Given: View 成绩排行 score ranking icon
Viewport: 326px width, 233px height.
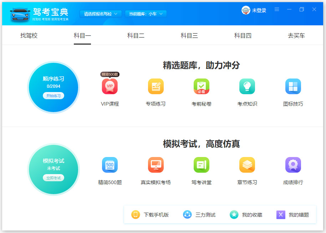Looking at the screenshot, I should point(293,165).
